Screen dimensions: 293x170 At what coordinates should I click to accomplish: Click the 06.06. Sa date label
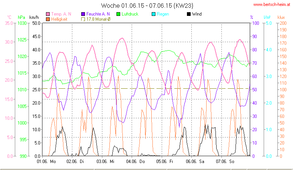pos(195,161)
